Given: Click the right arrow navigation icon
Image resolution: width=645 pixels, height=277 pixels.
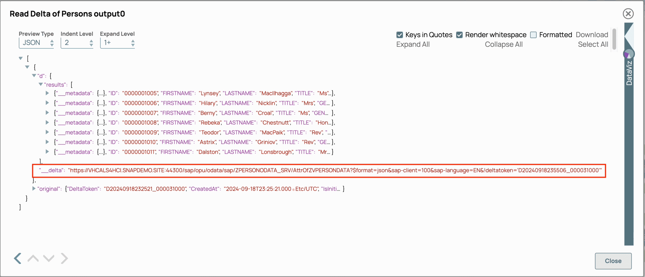Looking at the screenshot, I should [64, 258].
